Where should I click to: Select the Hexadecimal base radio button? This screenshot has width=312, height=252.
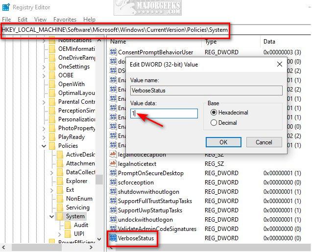tap(214, 113)
